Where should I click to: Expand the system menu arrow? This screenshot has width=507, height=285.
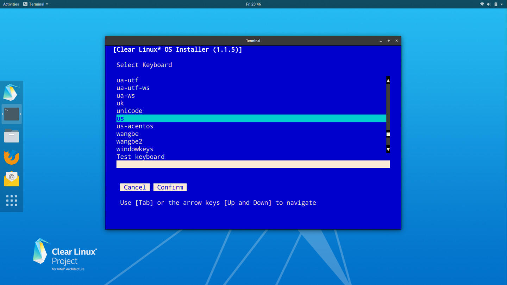501,4
